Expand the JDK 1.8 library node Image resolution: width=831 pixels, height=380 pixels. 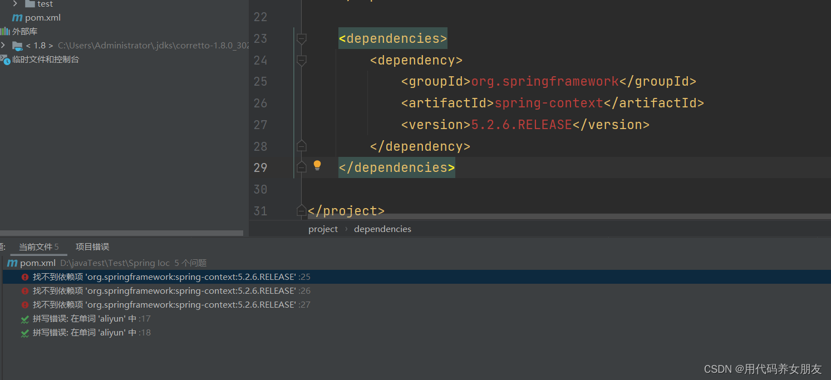click(x=3, y=45)
